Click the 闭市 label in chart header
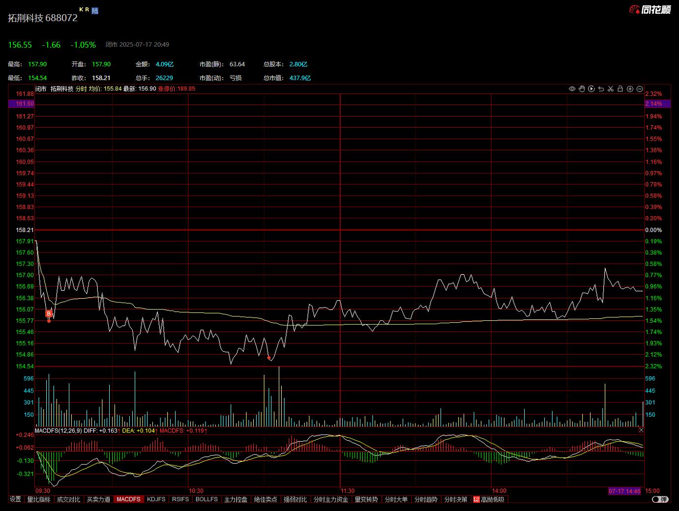Screen dimensions: 679x511 pyautogui.click(x=41, y=89)
